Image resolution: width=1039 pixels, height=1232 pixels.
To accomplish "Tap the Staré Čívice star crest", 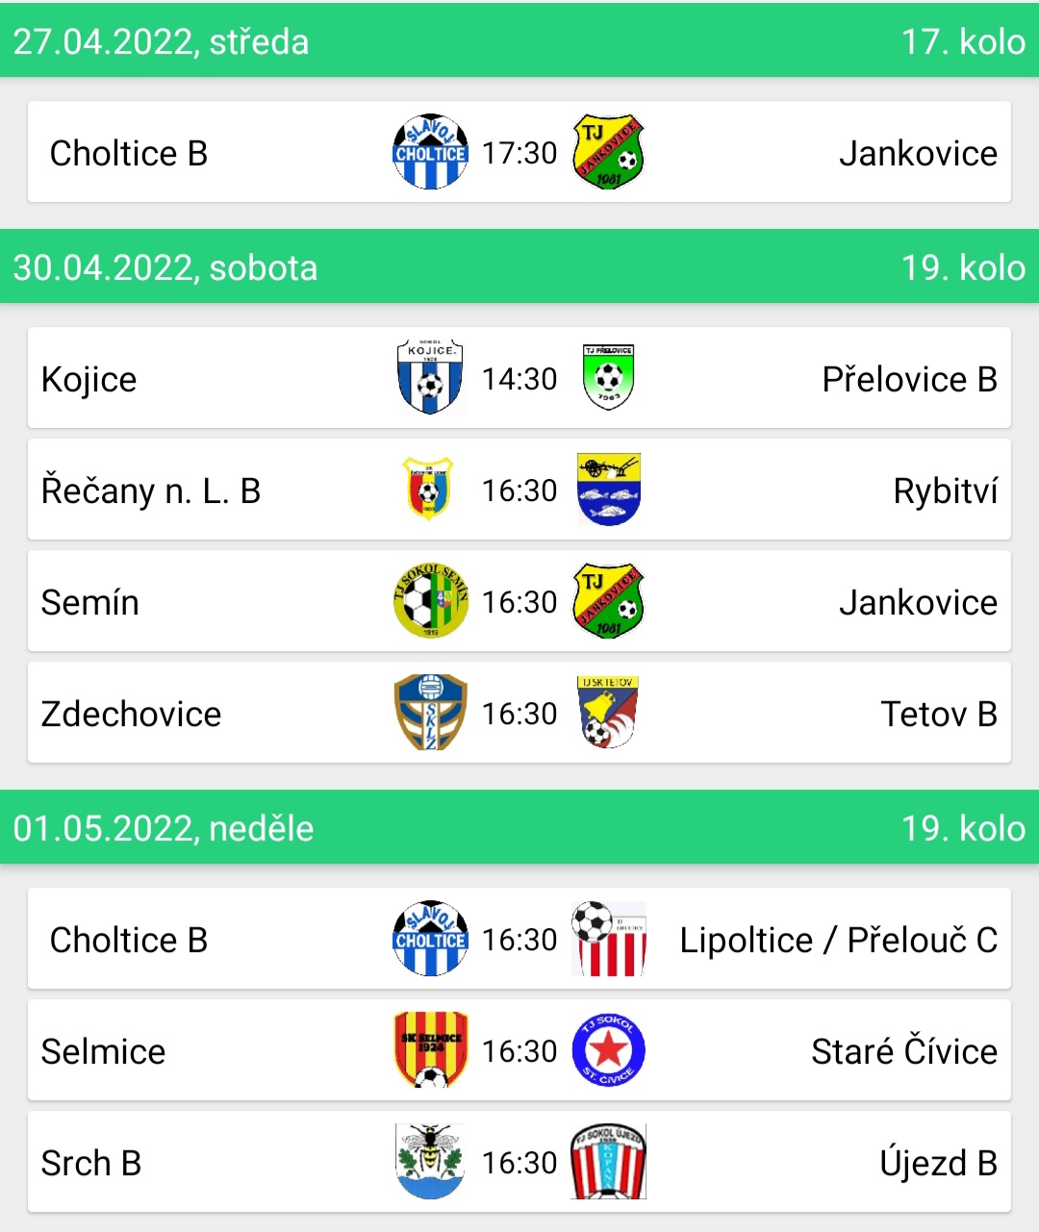I will tap(608, 1050).
